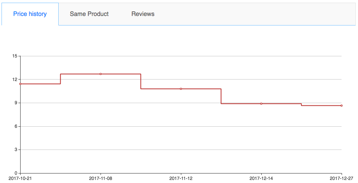Select the 2017-11-08 price data point
This screenshot has width=358, height=183.
point(101,74)
